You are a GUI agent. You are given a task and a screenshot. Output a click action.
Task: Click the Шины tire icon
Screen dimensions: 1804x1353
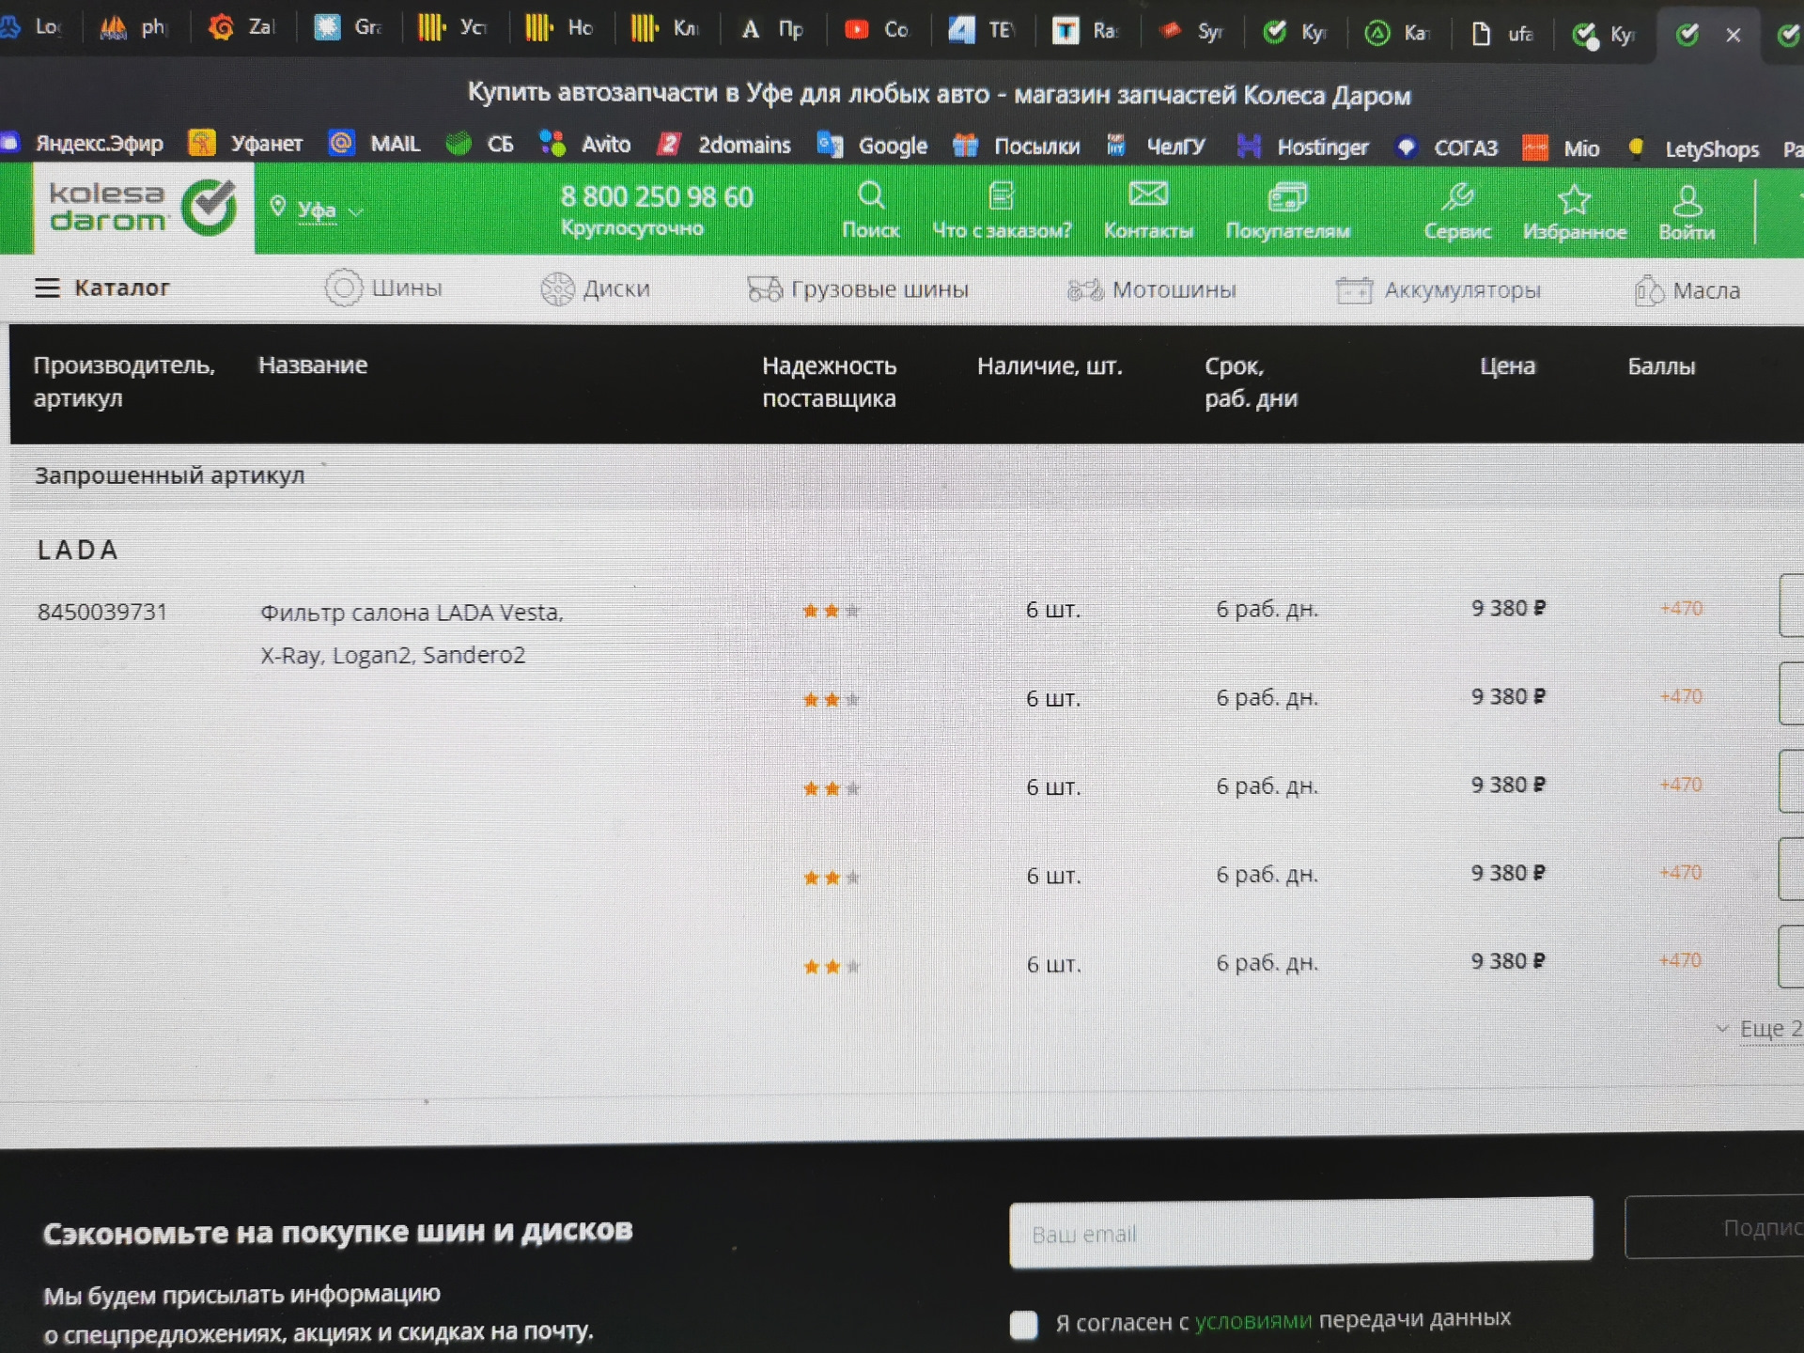point(343,288)
